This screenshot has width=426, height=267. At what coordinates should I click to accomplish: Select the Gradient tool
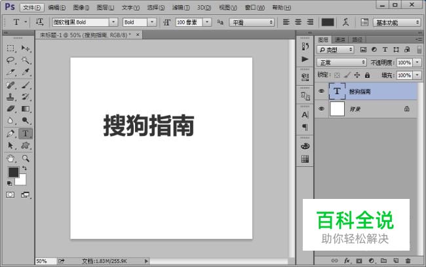[x=26, y=109]
